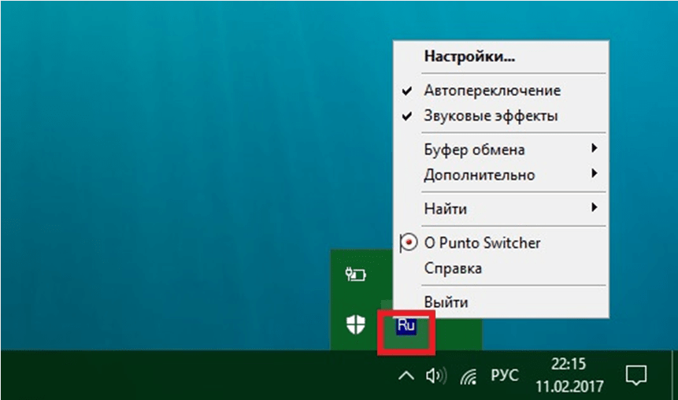Click Выйти to exit Punto Switcher

point(446,302)
